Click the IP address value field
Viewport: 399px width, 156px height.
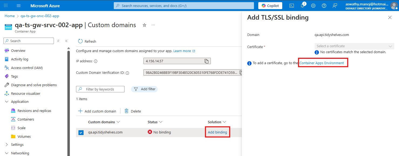(177, 61)
